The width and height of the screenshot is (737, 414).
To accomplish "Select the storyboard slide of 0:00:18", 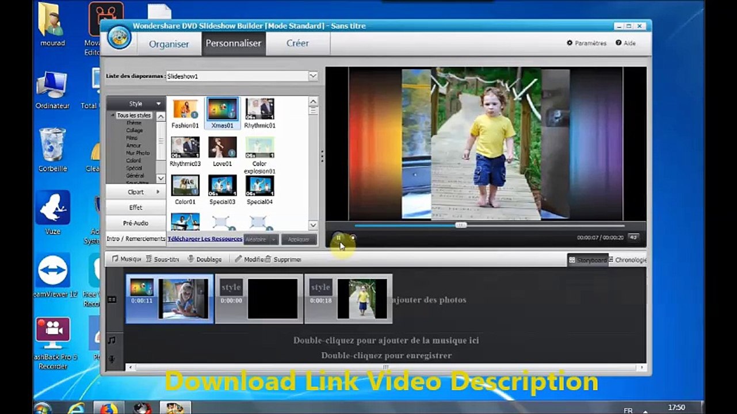I will pyautogui.click(x=349, y=298).
